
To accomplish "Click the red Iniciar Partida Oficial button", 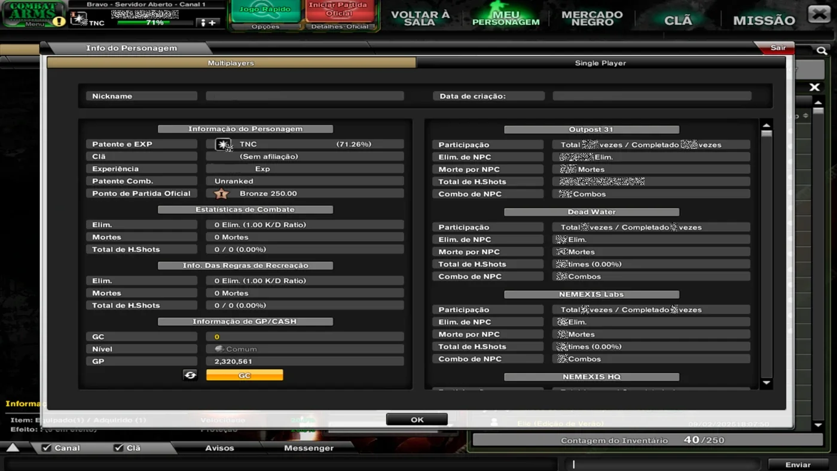I will pos(340,10).
